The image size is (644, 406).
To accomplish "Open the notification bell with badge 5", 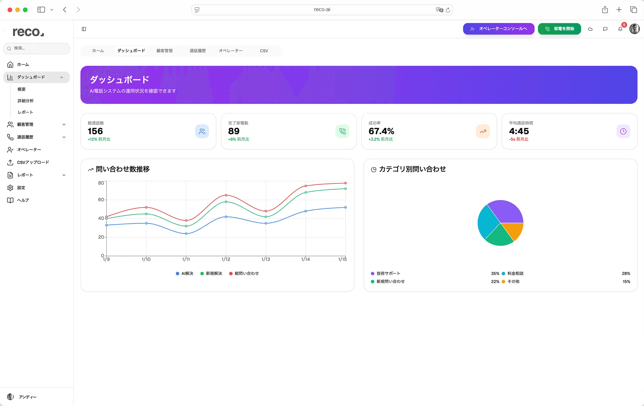I will click(620, 29).
